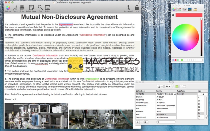Select font size 10 in the list

(x=200, y=101)
